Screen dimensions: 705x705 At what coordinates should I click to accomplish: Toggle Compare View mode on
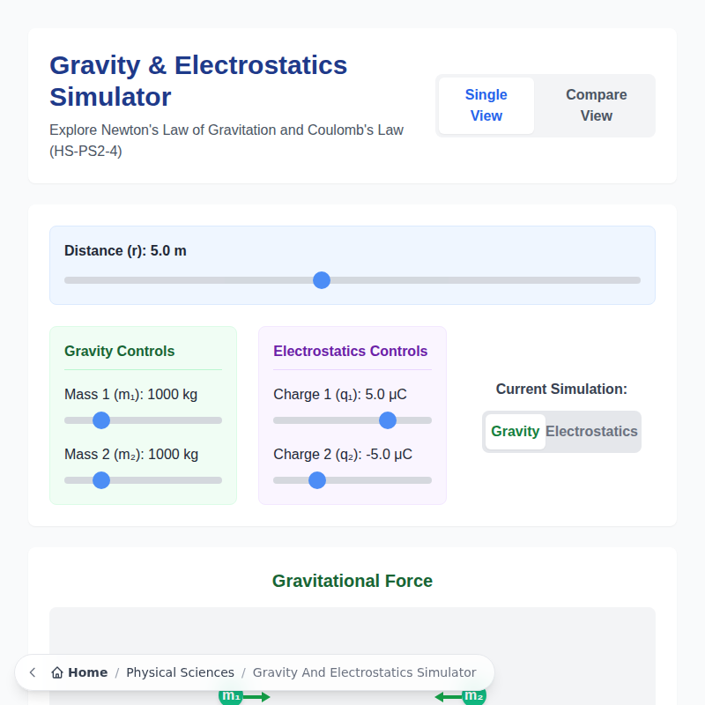(596, 105)
